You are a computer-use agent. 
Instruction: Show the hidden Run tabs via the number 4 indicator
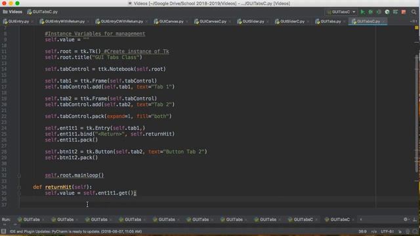point(361,220)
